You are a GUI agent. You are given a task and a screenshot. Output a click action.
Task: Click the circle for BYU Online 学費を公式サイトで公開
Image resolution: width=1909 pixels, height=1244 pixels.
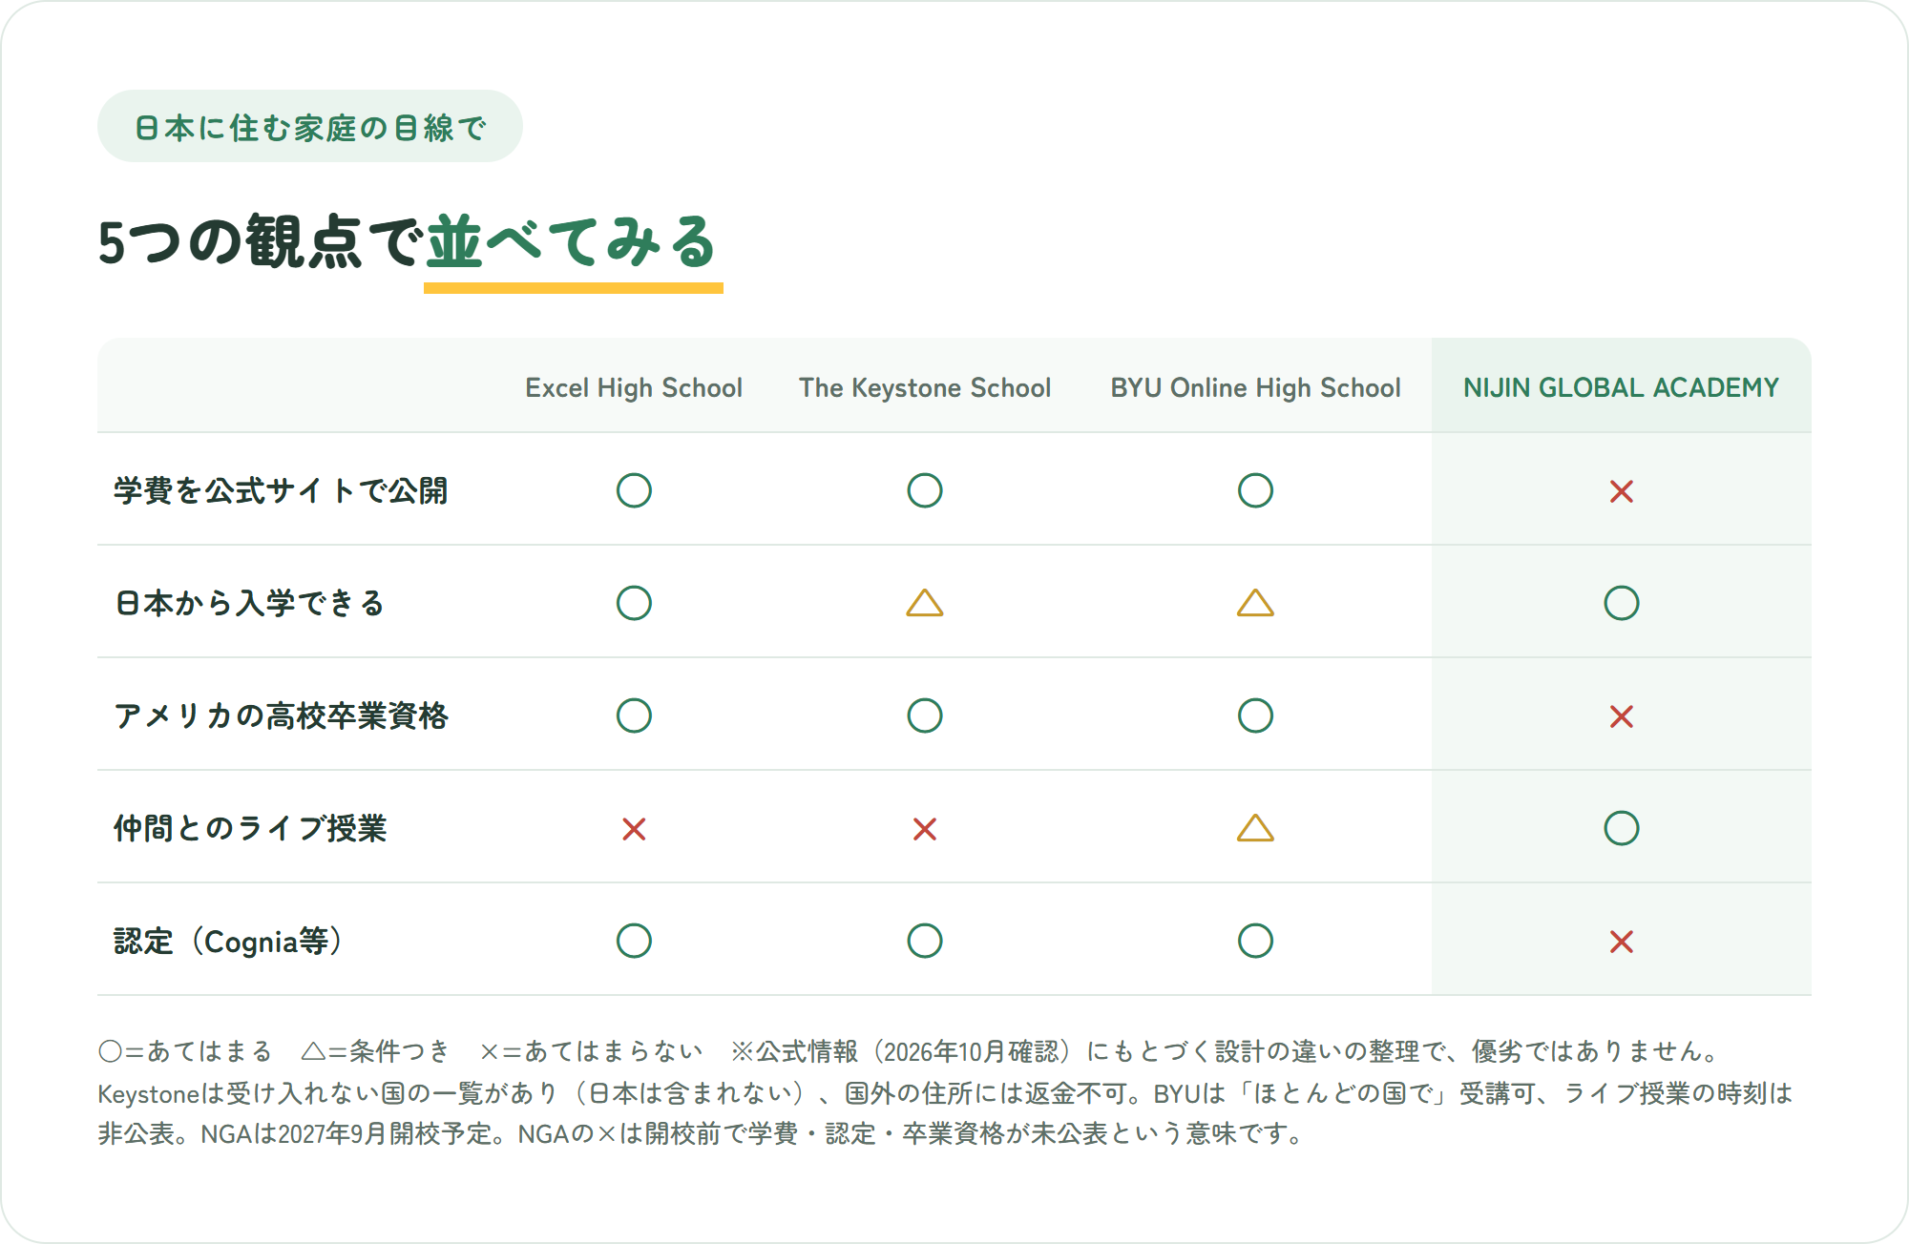[1255, 490]
